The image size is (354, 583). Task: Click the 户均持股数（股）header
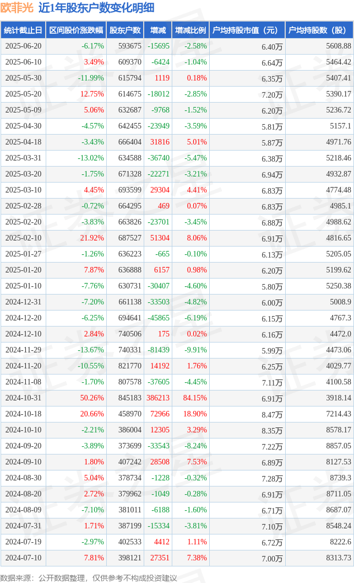click(x=319, y=30)
